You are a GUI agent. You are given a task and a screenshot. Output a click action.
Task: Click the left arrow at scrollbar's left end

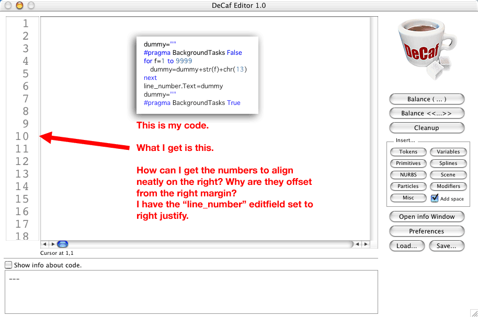(x=44, y=244)
